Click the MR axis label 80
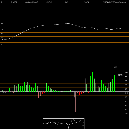129x129 pixels. pyautogui.click(x=126, y=77)
